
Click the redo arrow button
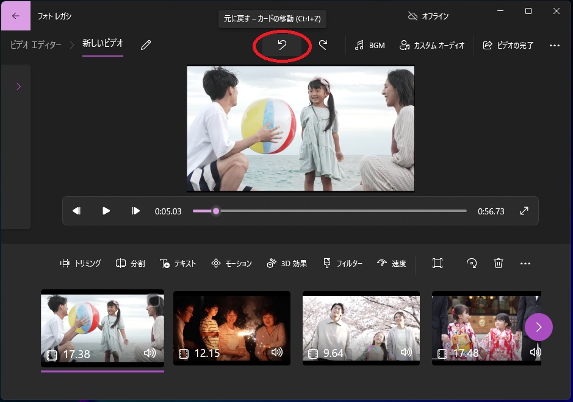coord(323,45)
